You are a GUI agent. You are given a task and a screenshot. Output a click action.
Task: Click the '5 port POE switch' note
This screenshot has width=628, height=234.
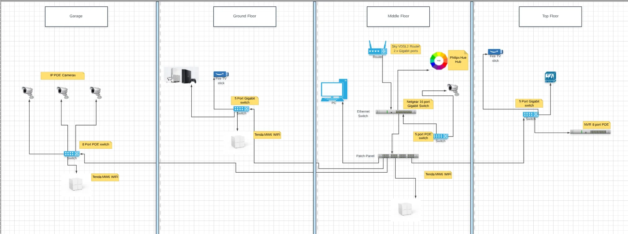pyautogui.click(x=423, y=136)
